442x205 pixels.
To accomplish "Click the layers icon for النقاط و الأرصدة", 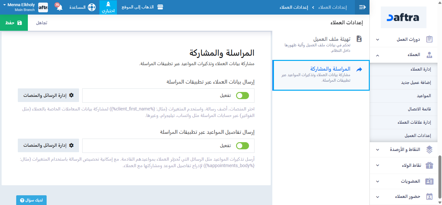I will [x=429, y=149].
